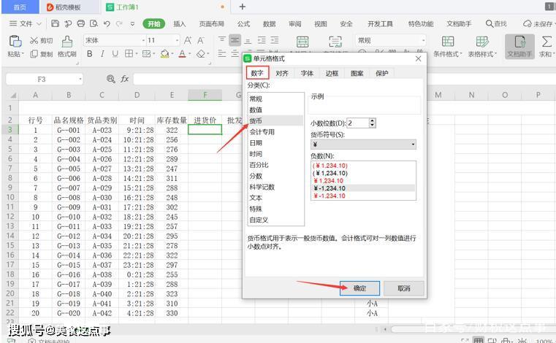Toggle Italic formatting
The width and height of the screenshot is (556, 343).
tap(102, 54)
